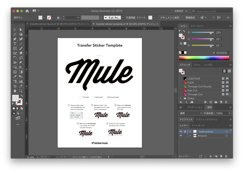Viewport: 244px width, 173px height.
Task: Switch to transfer-sticker-tkomi.ai document tab
Action: point(59,24)
